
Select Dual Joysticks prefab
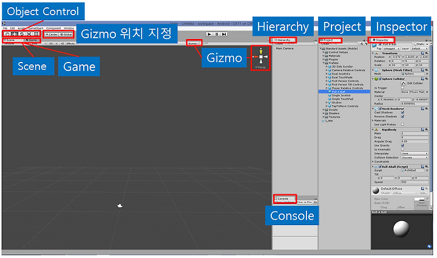341,74
